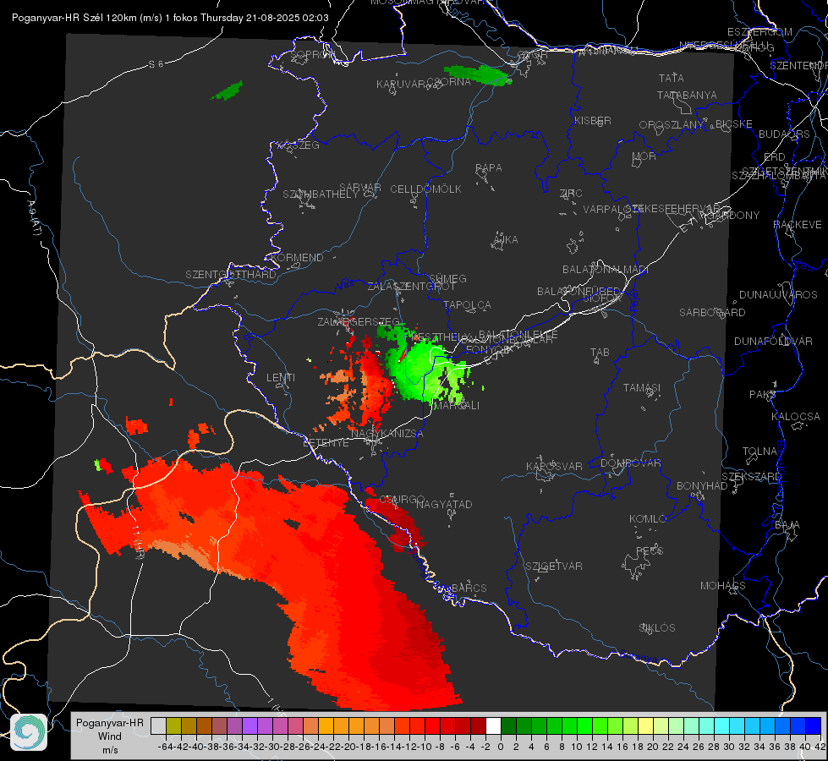Viewport: 828px width, 761px height.
Task: Click the TAMÁSI city label
Action: [x=642, y=387]
